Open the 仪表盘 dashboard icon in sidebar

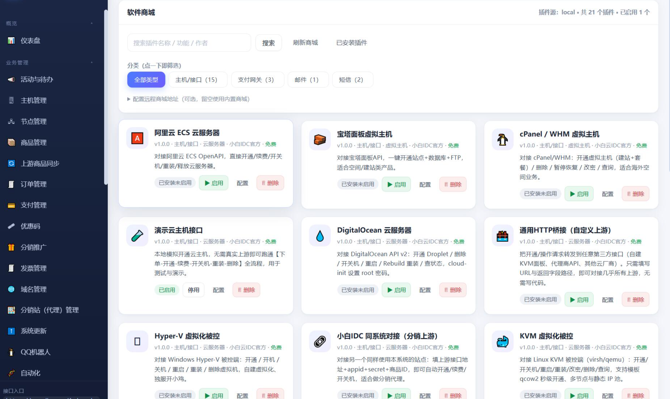coord(11,41)
